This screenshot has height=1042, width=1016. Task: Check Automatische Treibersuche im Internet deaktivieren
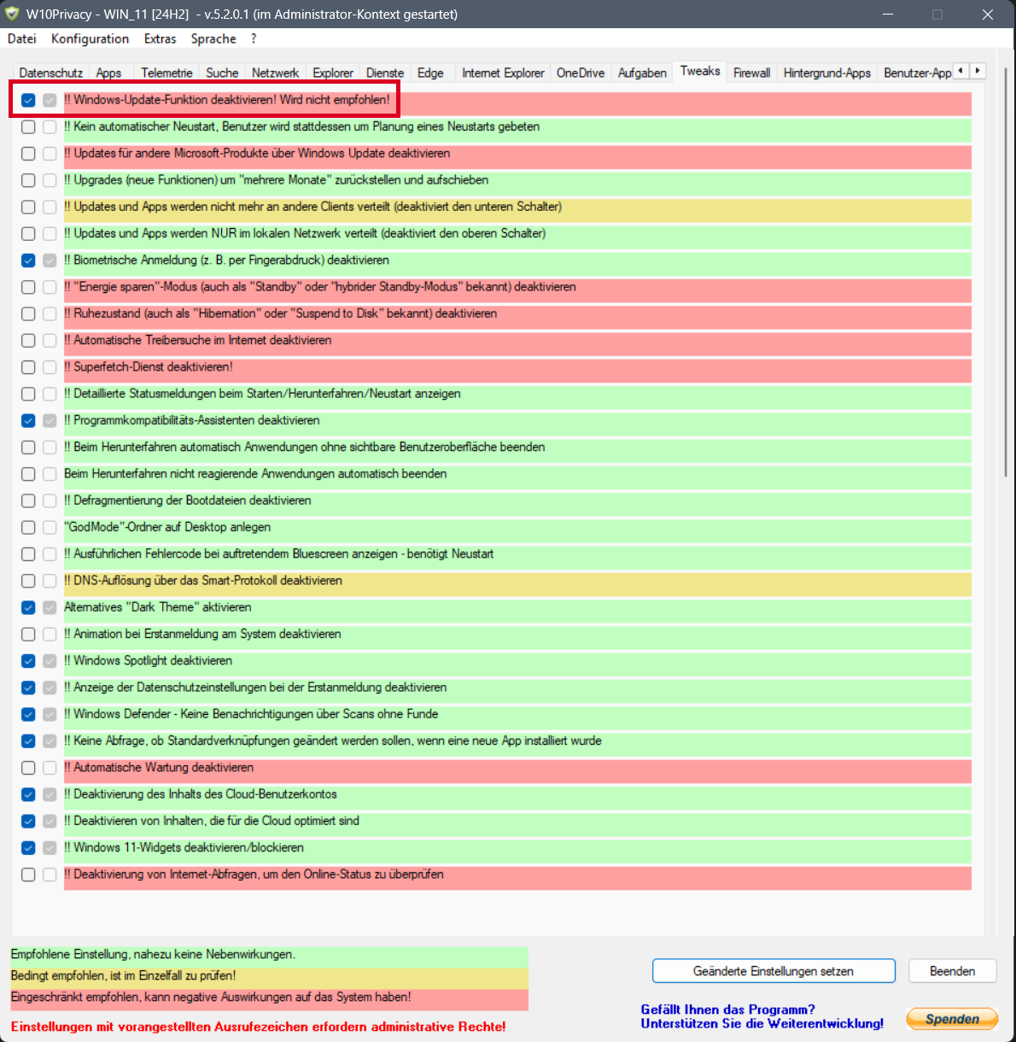28,340
